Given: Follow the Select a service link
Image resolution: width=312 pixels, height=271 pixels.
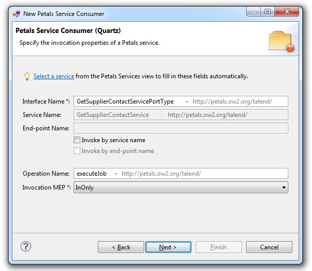Looking at the screenshot, I should 54,76.
